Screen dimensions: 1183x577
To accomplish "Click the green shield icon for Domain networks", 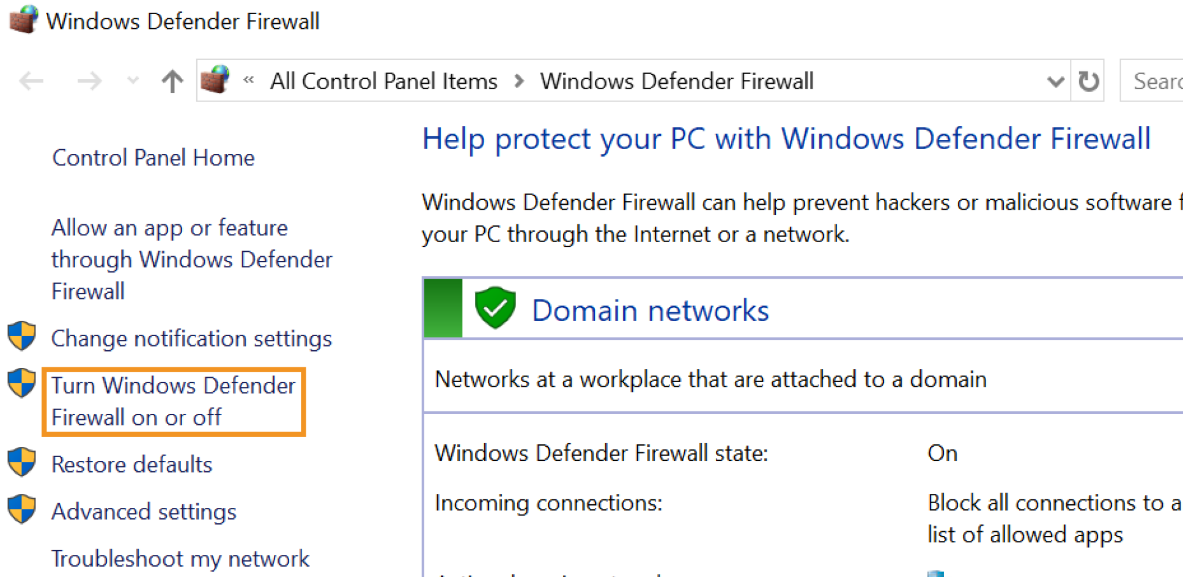I will click(494, 307).
